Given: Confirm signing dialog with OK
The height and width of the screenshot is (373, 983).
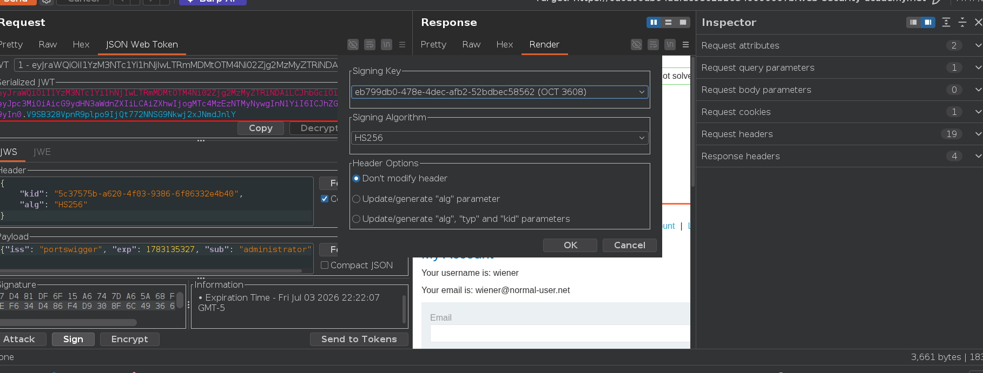Looking at the screenshot, I should coord(570,245).
